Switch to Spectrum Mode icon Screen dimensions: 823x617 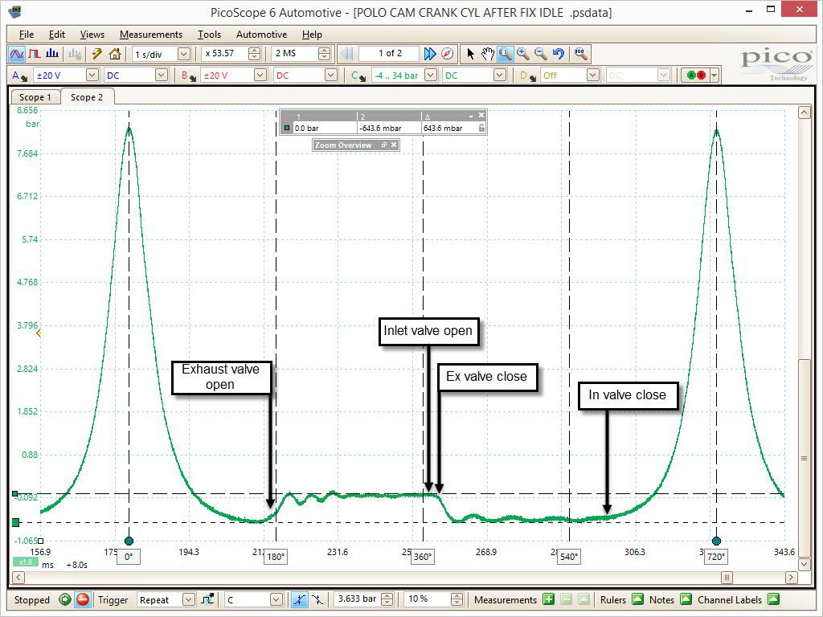[x=51, y=54]
